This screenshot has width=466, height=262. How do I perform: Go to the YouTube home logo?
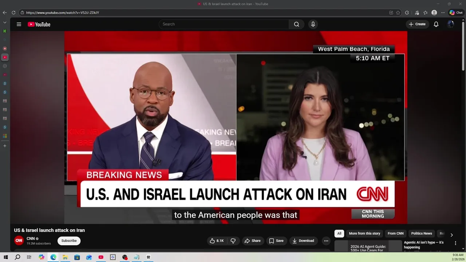click(x=39, y=24)
